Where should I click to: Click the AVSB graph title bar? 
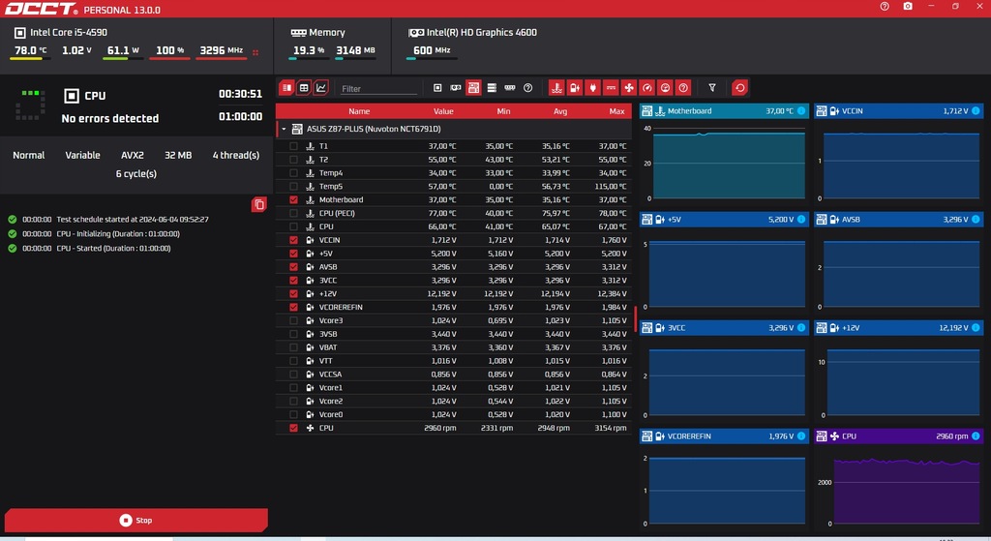(898, 220)
